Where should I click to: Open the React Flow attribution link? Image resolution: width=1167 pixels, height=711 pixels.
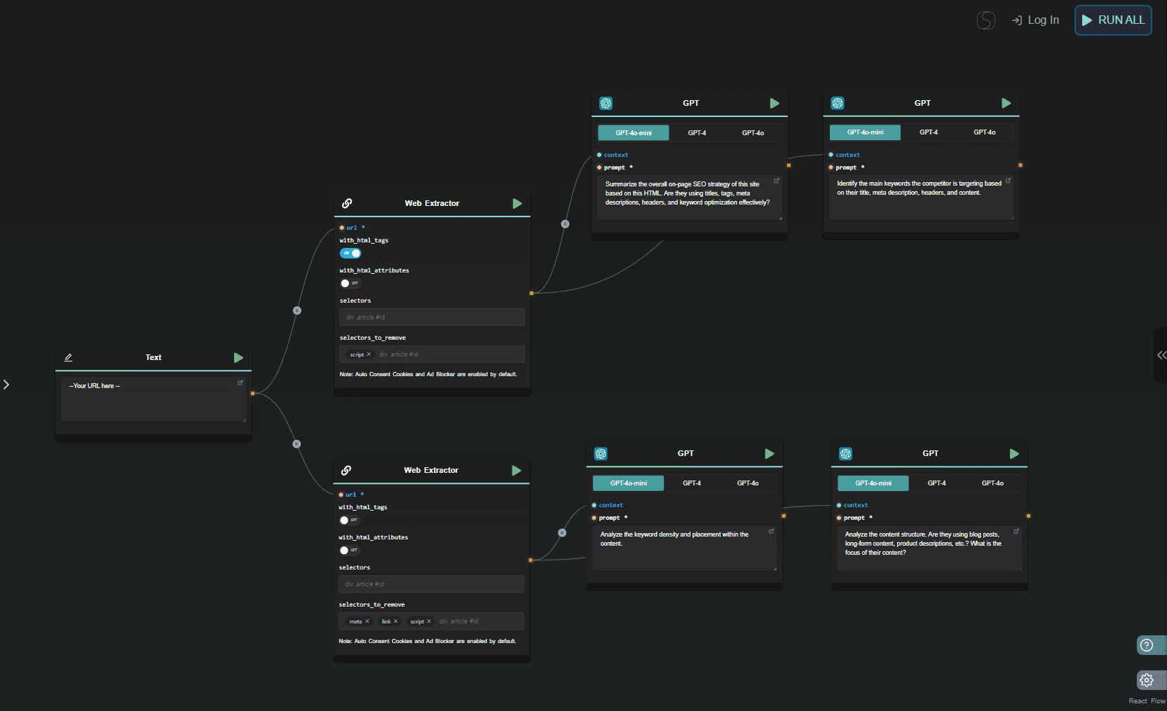[x=1147, y=701]
